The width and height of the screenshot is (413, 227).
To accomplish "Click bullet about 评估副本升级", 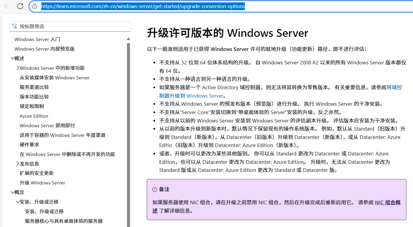I will [x=279, y=121].
